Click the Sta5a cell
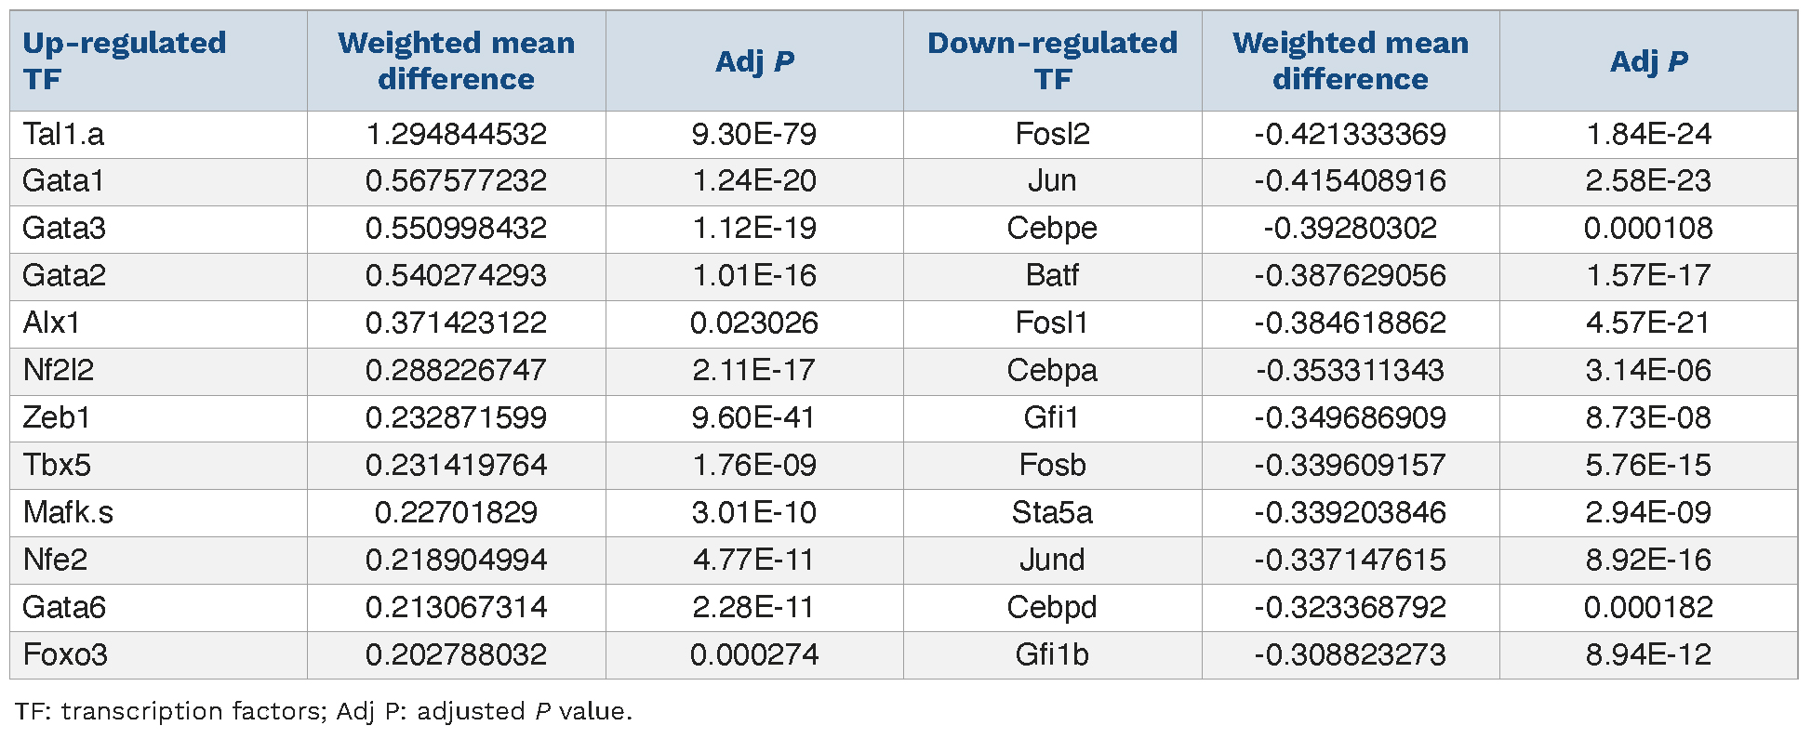Image resolution: width=1811 pixels, height=739 pixels. click(x=1052, y=513)
